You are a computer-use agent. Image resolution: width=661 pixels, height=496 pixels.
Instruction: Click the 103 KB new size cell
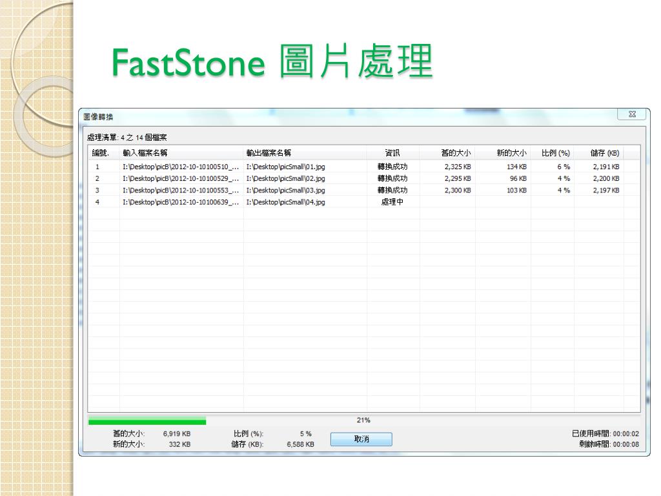coord(516,191)
